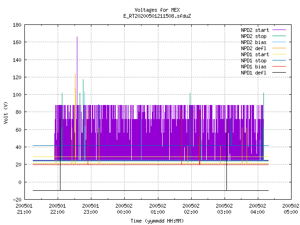Click the y-axis tick value 140
The image size is (300, 225).
17,60
